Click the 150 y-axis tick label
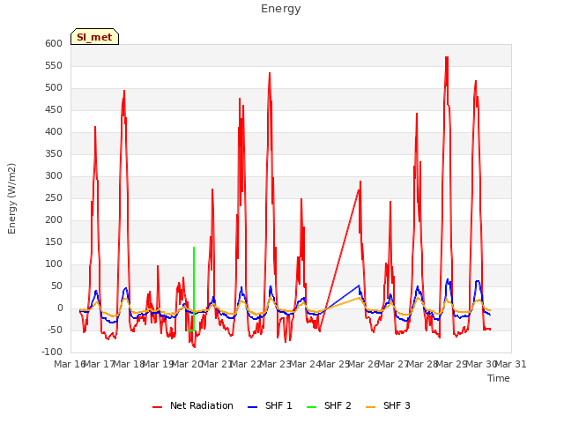This screenshot has height=423, width=564. pyautogui.click(x=54, y=242)
